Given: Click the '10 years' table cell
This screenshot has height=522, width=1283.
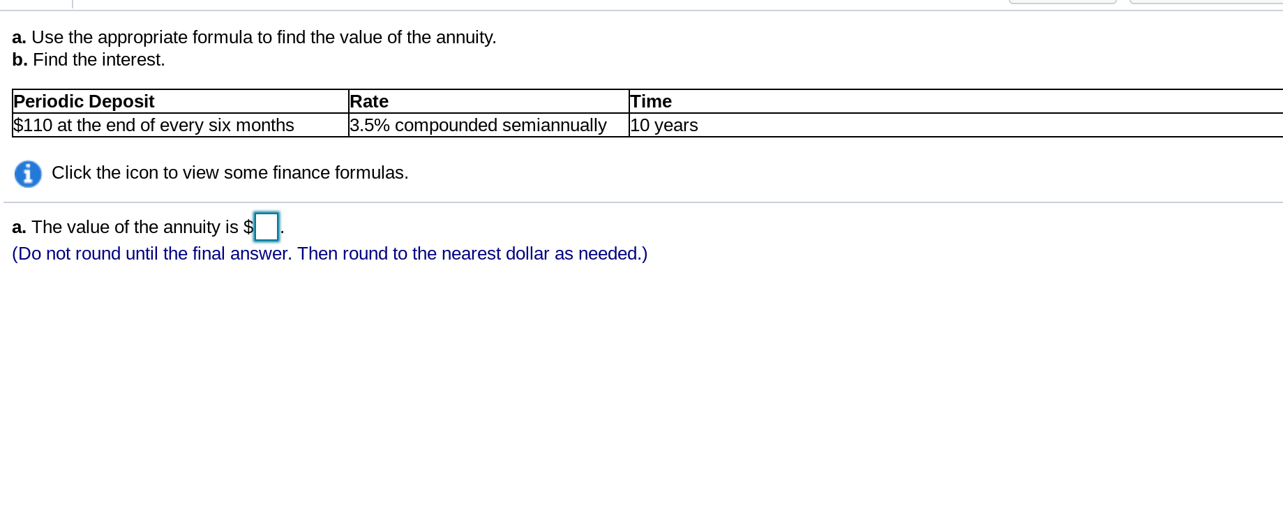Looking at the screenshot, I should (x=956, y=125).
